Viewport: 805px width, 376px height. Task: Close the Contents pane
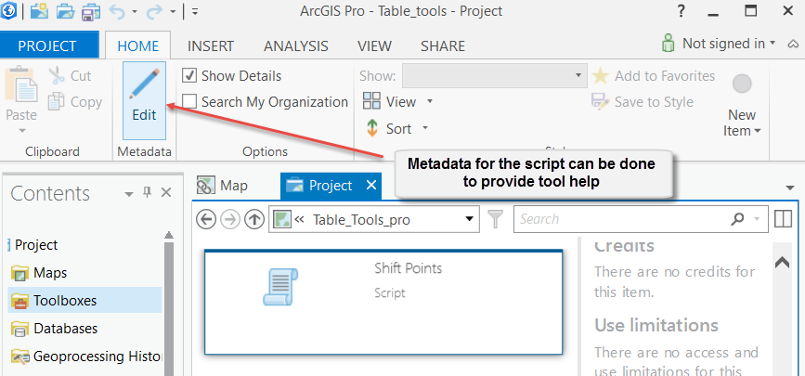coord(166,193)
